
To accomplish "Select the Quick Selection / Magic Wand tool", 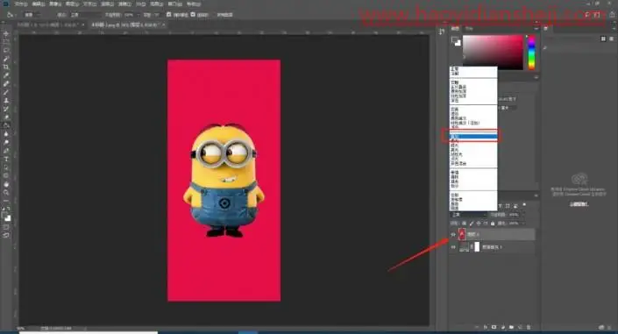I will (6, 59).
